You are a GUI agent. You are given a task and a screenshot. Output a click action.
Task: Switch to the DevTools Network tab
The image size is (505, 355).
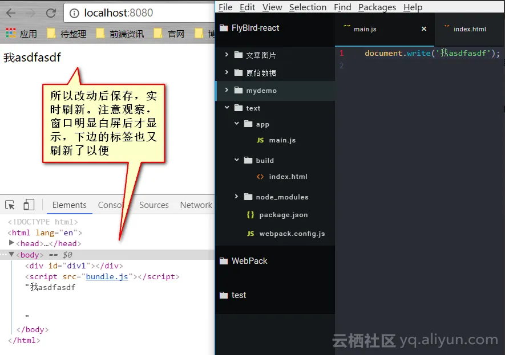196,205
